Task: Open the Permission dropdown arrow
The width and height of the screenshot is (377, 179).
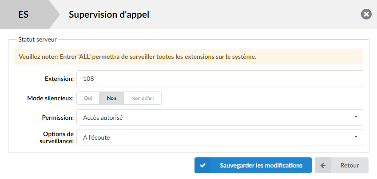Action: [x=356, y=117]
